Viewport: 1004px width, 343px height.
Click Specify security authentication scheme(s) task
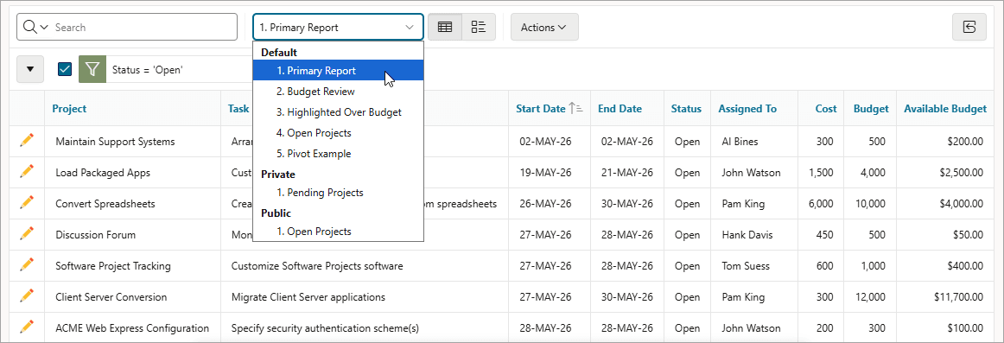(325, 328)
